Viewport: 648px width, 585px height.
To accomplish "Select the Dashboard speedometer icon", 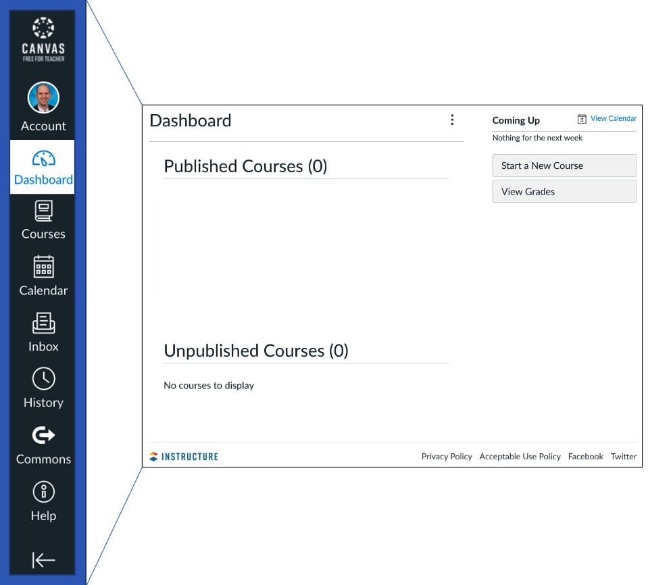I will tap(43, 158).
